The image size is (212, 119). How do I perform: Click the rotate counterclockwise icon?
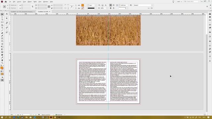point(69,5)
